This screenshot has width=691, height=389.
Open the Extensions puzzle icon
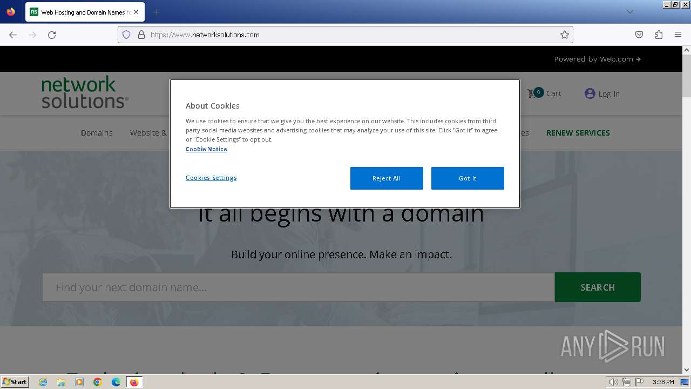659,35
